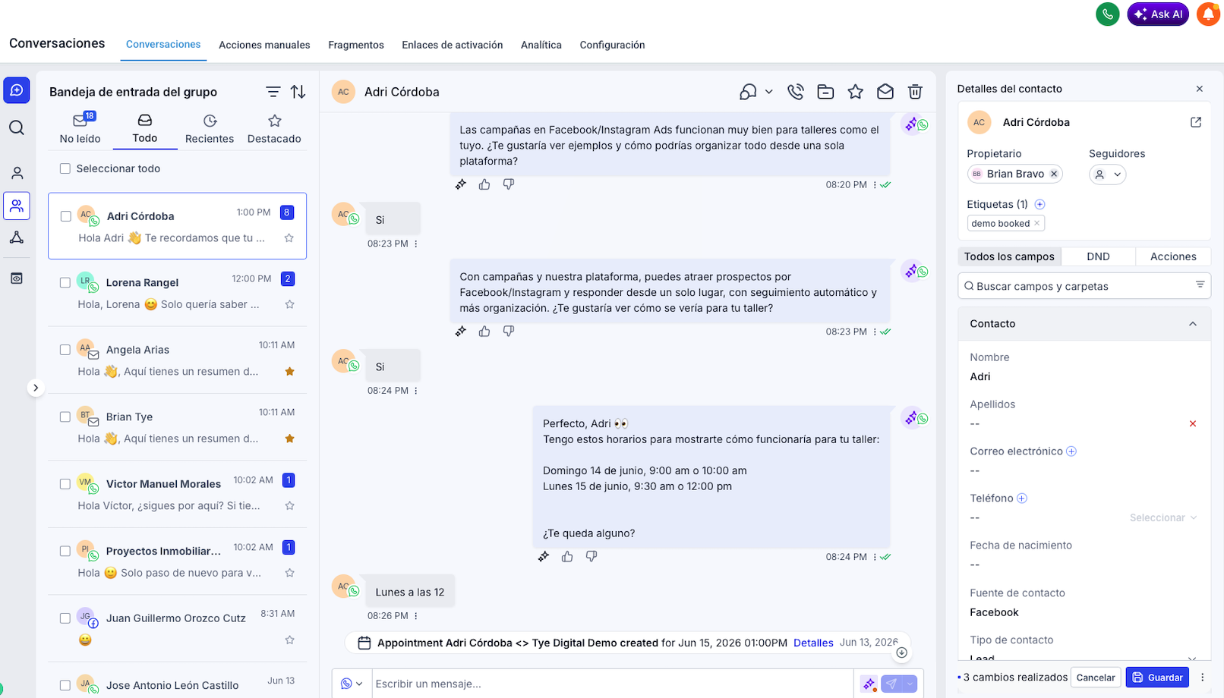The width and height of the screenshot is (1224, 698).
Task: Click the search icon in left sidebar
Action: point(17,127)
